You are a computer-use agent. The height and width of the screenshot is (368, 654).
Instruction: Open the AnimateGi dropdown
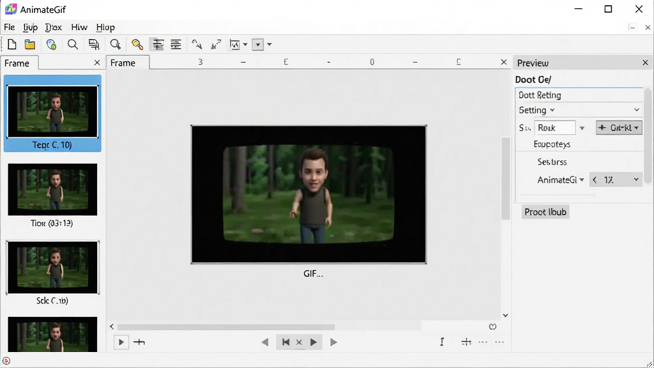tap(561, 180)
